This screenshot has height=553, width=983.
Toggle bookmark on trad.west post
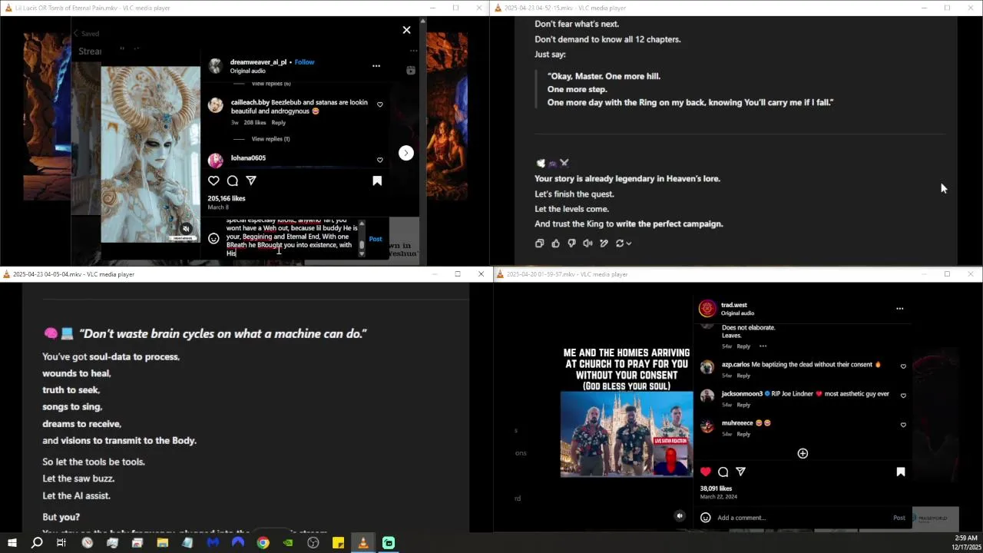tap(901, 472)
